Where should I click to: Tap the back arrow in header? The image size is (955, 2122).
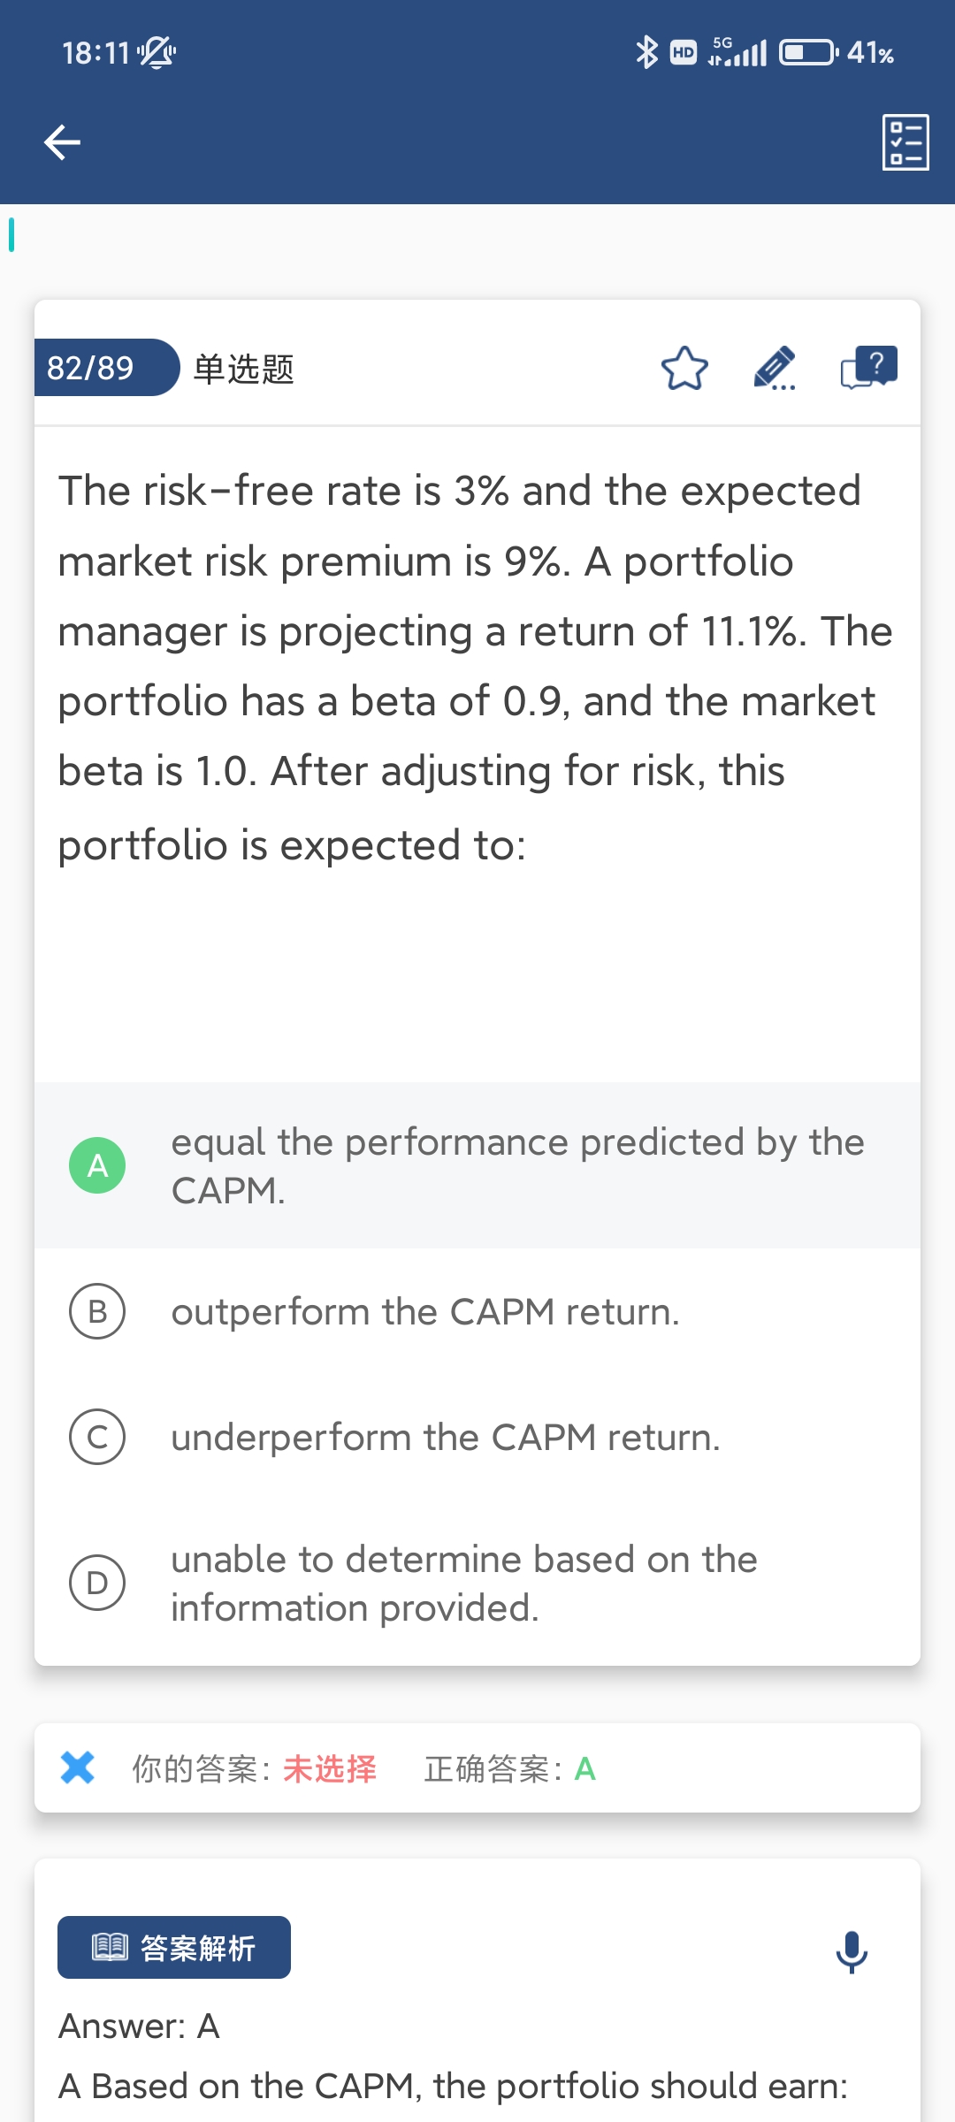coord(62,142)
